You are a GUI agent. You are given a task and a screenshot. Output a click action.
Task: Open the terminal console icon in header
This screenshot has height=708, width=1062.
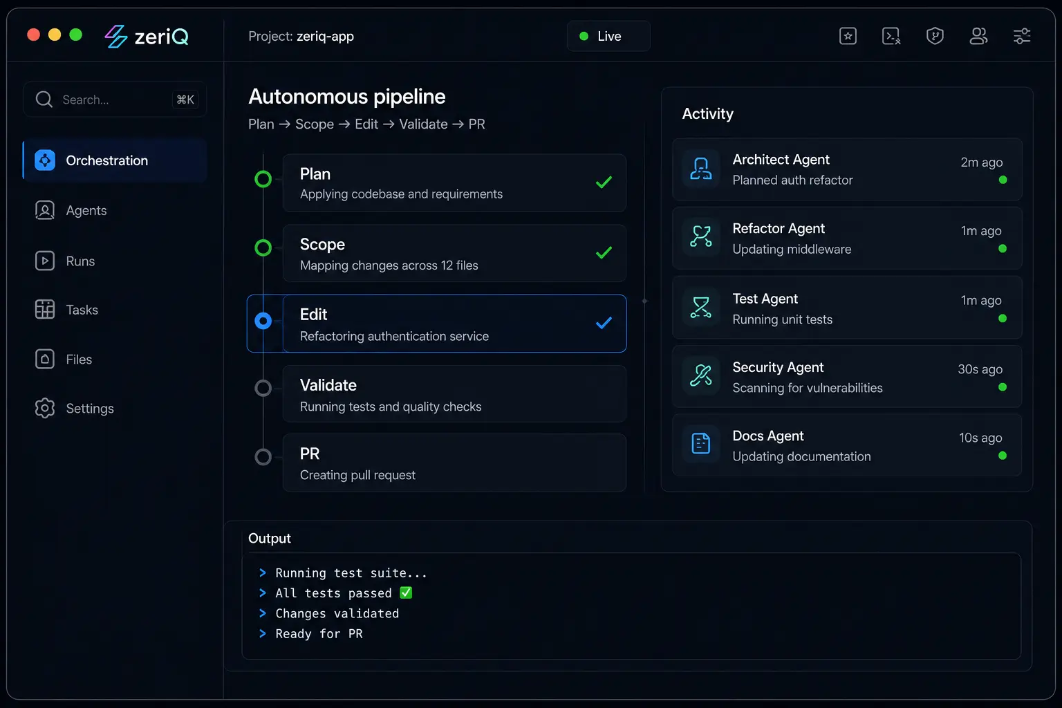click(891, 36)
